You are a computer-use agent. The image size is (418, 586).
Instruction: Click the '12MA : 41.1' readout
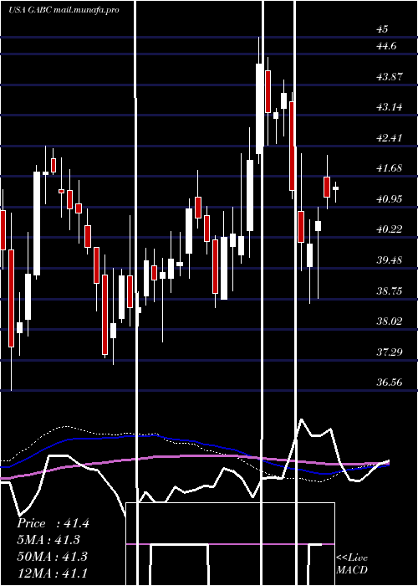pos(52,573)
